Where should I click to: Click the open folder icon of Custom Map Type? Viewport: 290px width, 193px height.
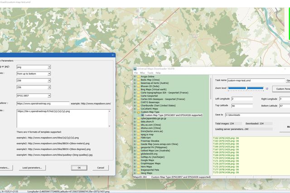[x=139, y=112]
